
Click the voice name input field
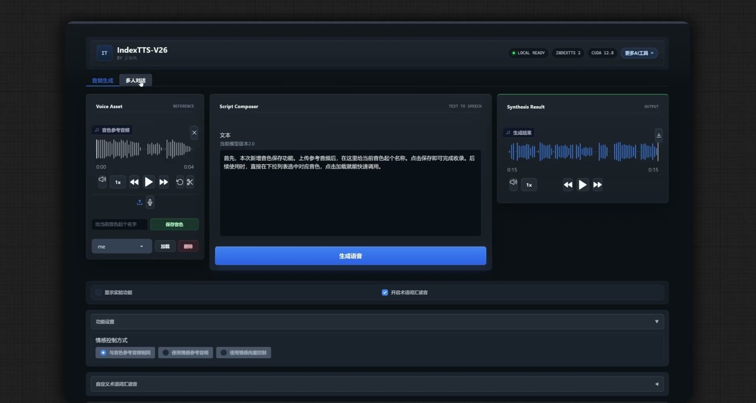tap(120, 224)
